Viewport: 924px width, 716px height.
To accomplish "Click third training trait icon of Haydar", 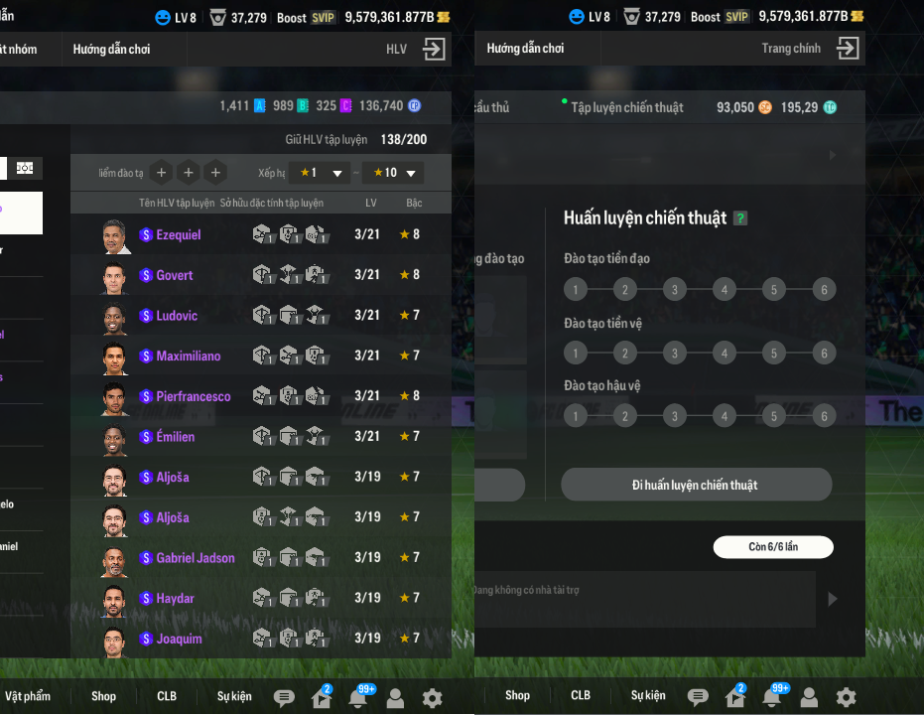I will pyautogui.click(x=317, y=598).
